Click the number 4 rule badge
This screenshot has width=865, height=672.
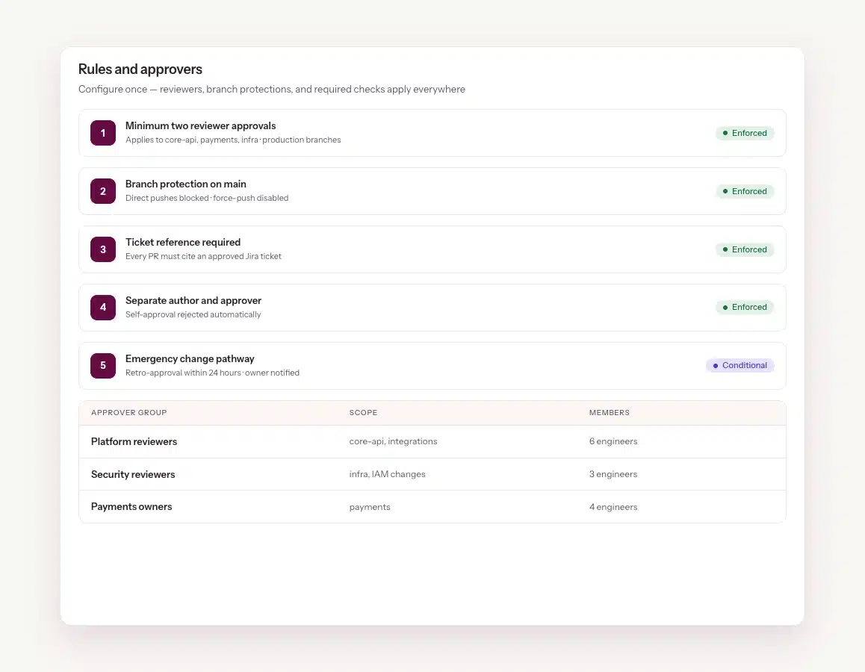point(103,308)
